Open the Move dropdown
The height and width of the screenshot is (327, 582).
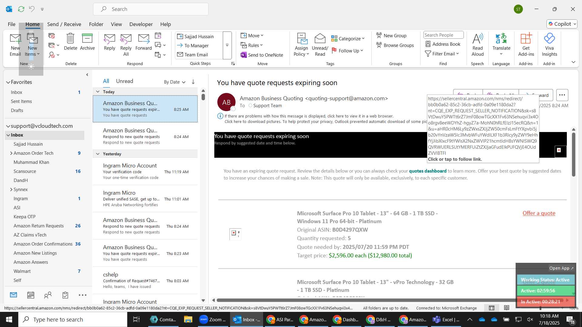(252, 35)
